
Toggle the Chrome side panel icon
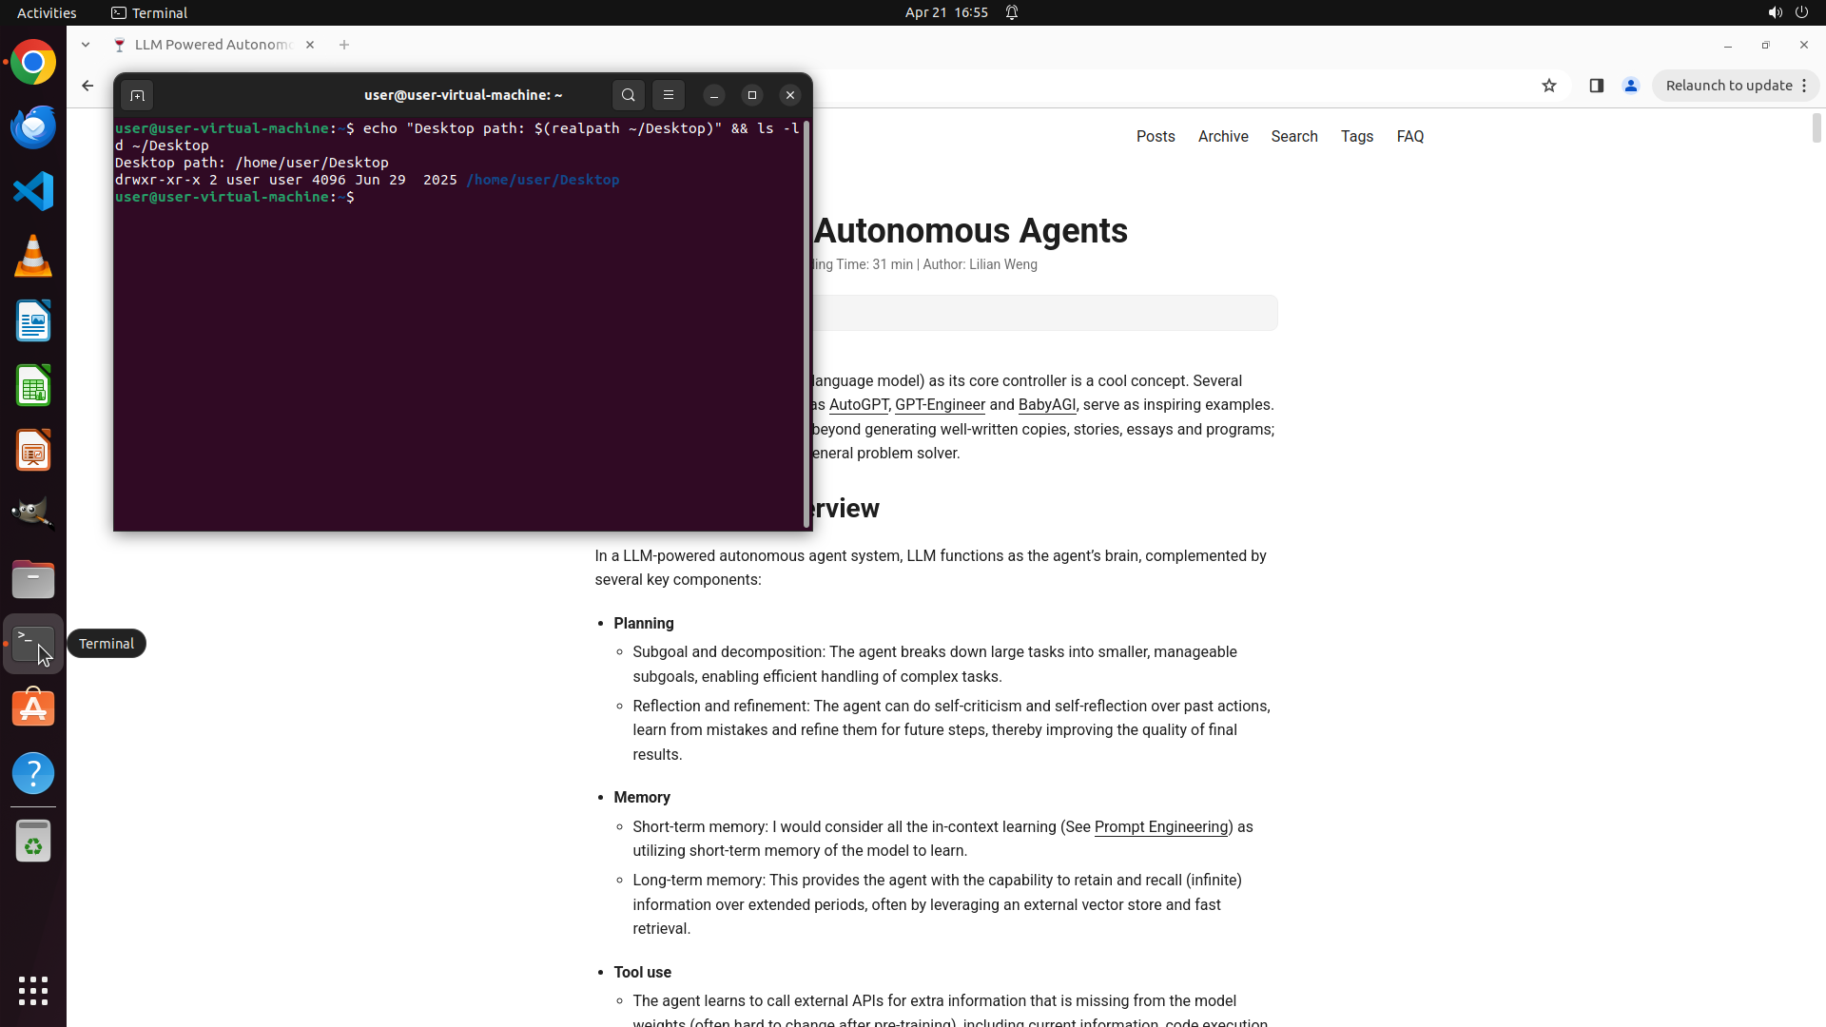pos(1596,86)
